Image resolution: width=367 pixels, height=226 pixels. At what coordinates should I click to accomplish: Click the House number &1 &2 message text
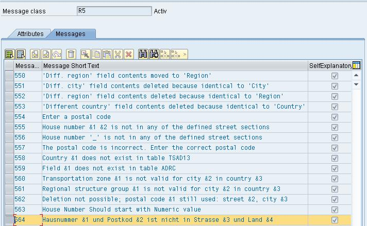(156, 127)
